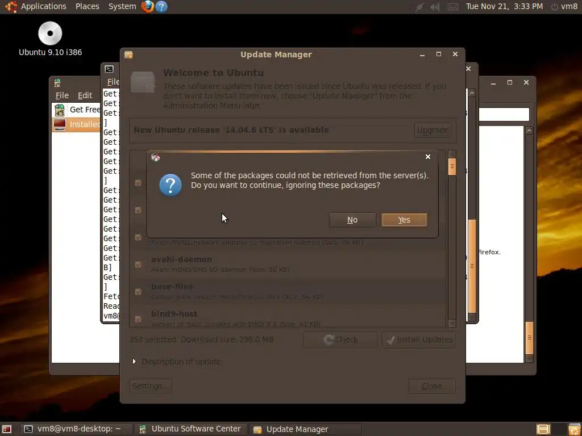This screenshot has width=582, height=436.
Task: Toggle the Avahi IPv4LL autoipd update checkbox
Action: [x=138, y=237]
